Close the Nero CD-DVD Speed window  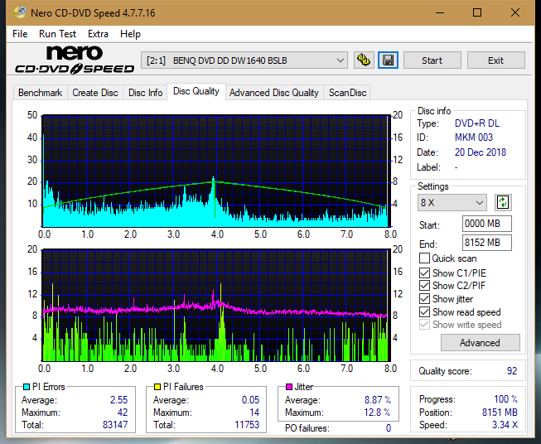(515, 12)
